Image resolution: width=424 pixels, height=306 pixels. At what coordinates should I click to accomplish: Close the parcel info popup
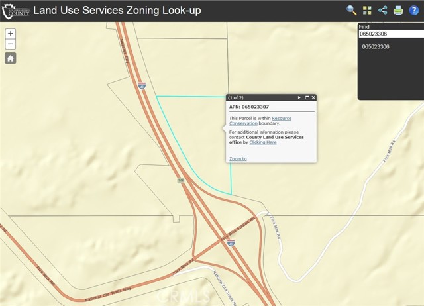tap(314, 97)
